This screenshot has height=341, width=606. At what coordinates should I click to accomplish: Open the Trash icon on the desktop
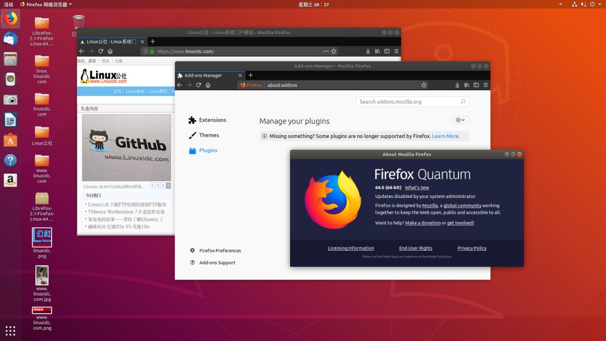pos(79,22)
